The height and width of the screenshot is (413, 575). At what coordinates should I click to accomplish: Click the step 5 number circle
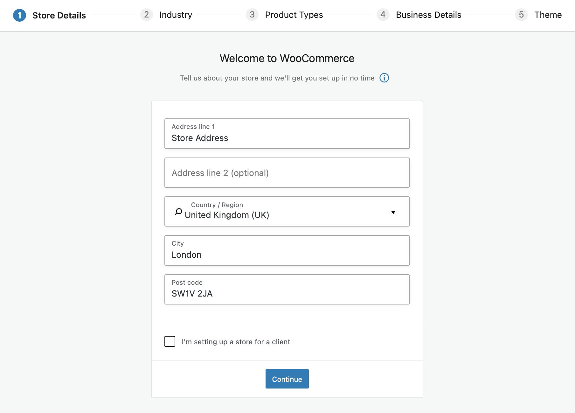521,15
